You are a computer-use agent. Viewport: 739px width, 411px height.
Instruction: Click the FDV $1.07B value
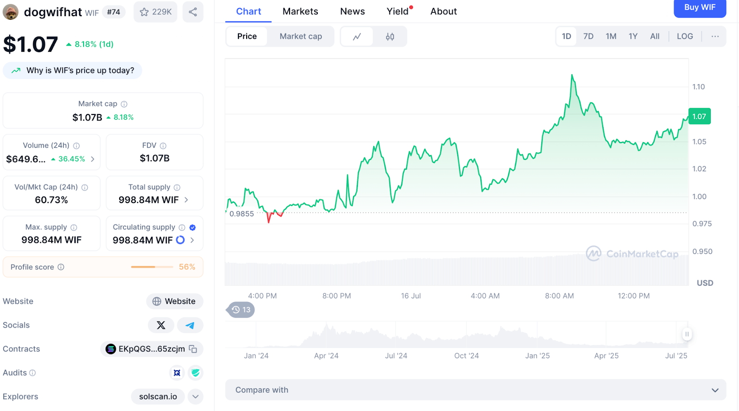point(155,158)
